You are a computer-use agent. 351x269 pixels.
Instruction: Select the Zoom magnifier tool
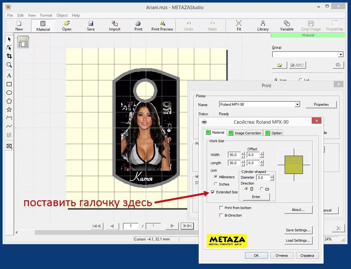[9, 65]
